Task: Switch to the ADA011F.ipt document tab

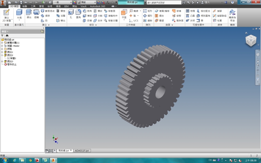Action: pyautogui.click(x=82, y=151)
